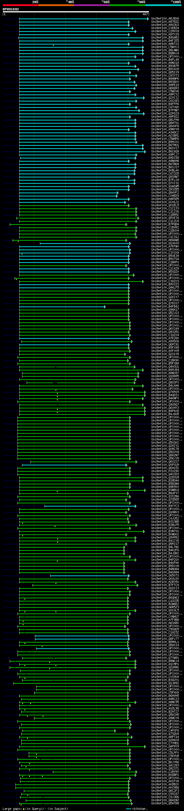Open hit UniRef100_A8Q4W8
This screenshot has height=811, width=184.
tap(165, 240)
